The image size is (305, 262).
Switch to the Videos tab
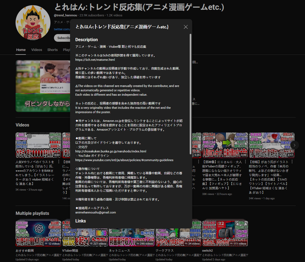pos(37,50)
